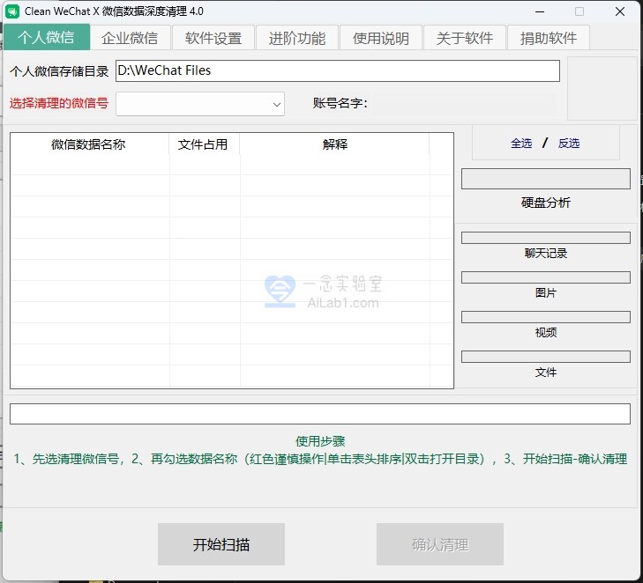
Task: Close the Clean WeChat X window
Action: 620,11
